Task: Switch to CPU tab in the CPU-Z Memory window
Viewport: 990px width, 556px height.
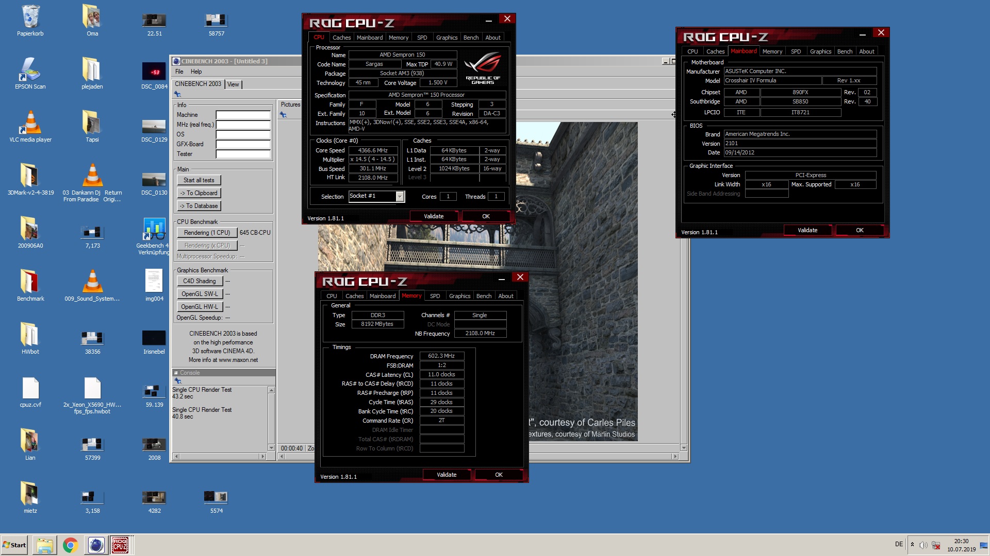Action: pos(332,296)
